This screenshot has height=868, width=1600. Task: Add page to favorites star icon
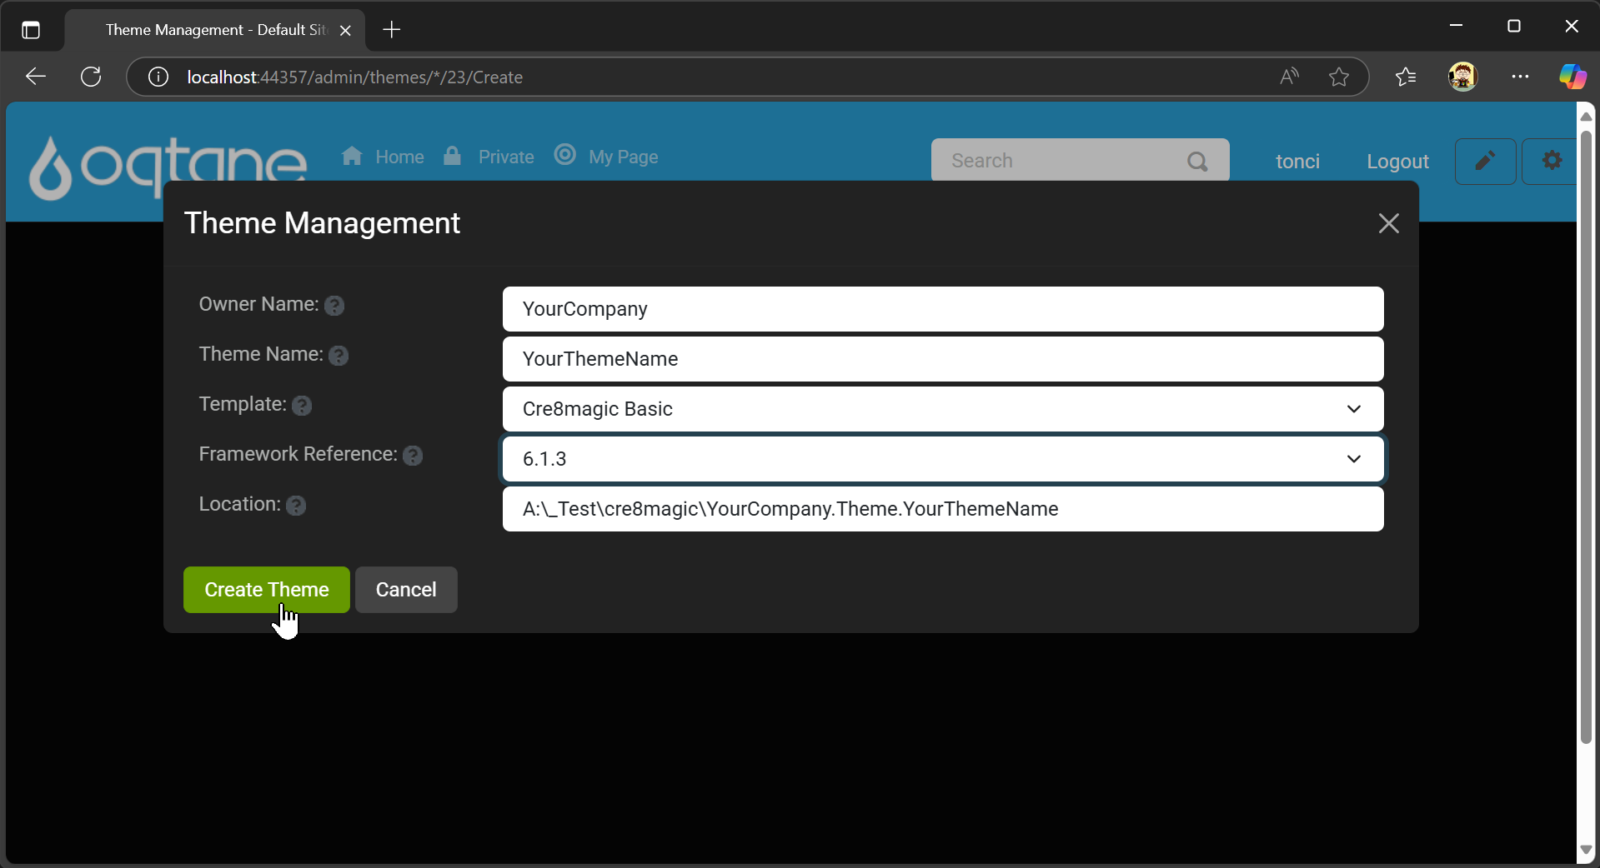(x=1339, y=77)
